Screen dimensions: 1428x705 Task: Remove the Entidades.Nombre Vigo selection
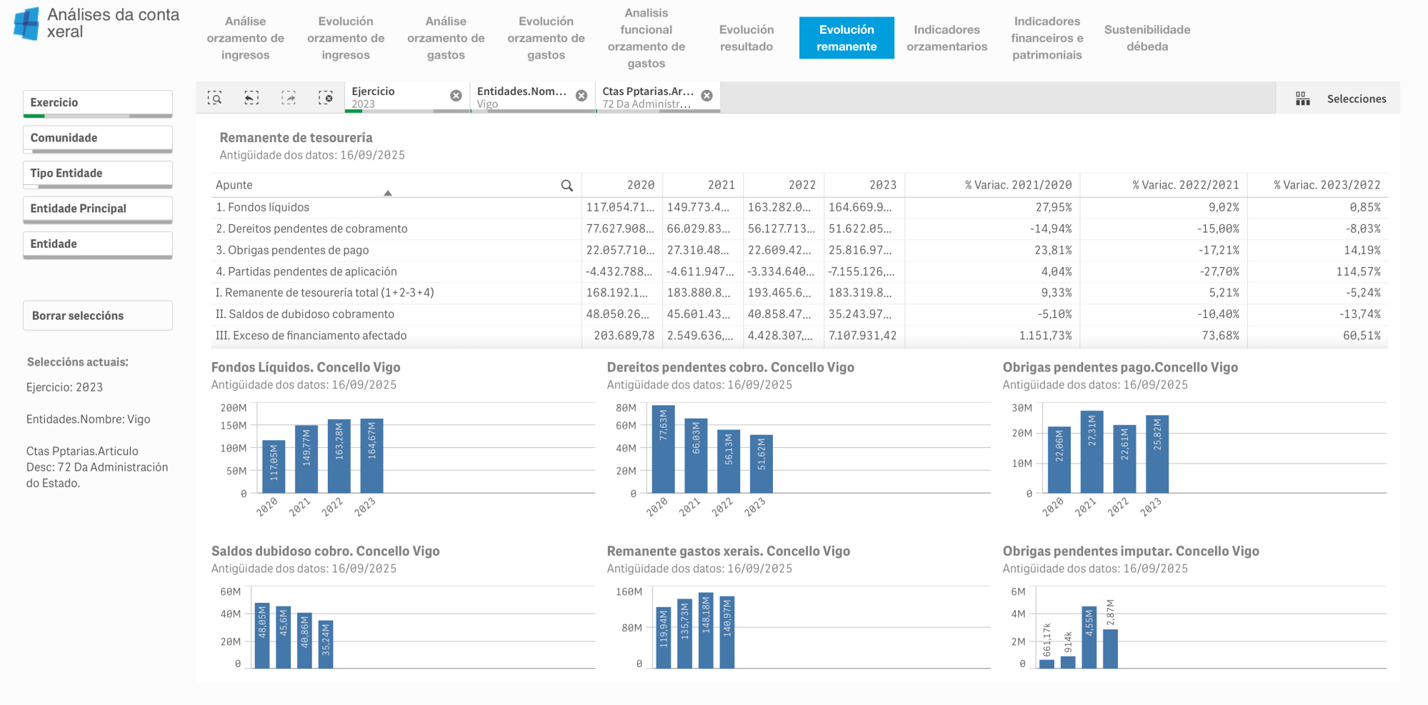point(581,96)
